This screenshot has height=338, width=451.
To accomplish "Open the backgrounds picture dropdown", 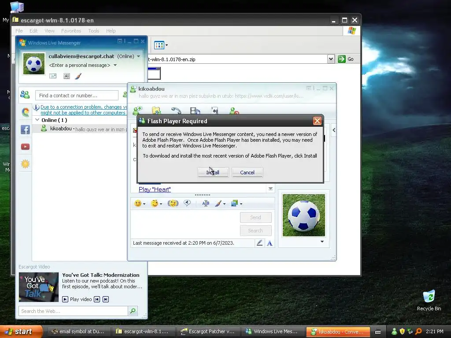I will tap(237, 204).
